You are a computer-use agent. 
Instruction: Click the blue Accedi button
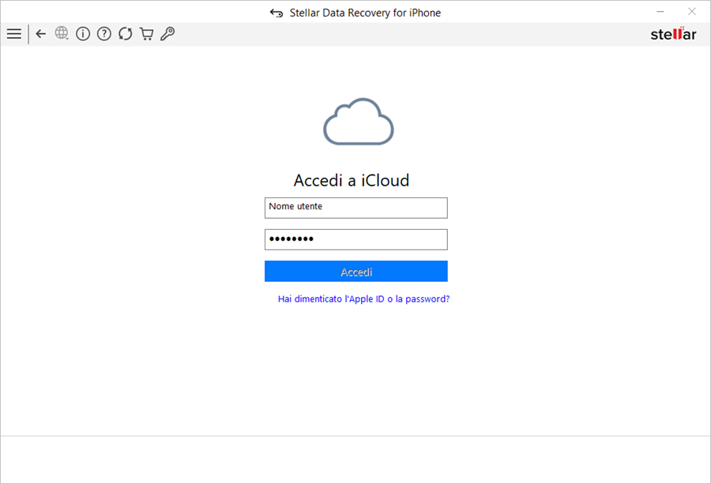coord(356,271)
